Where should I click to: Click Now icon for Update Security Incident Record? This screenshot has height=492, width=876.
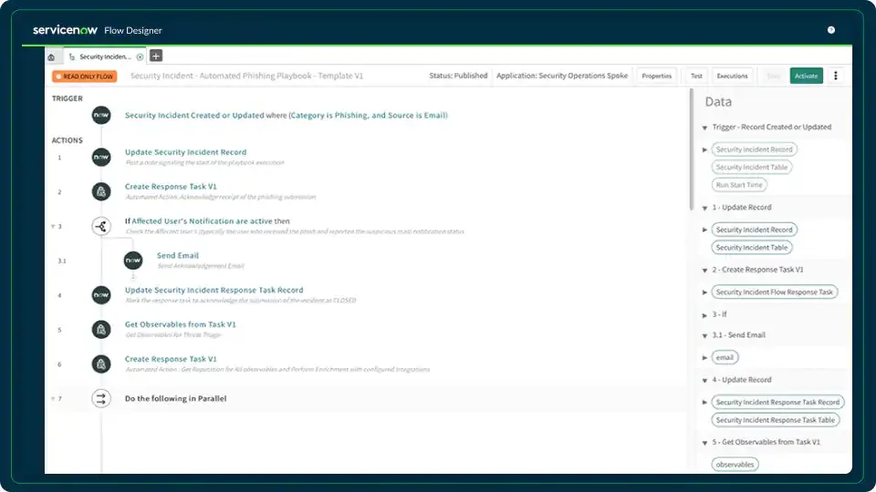click(x=101, y=158)
